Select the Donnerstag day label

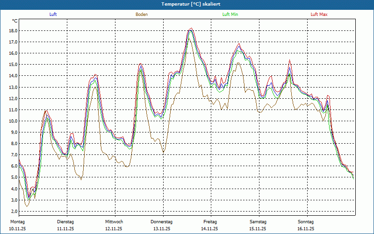pos(162,222)
